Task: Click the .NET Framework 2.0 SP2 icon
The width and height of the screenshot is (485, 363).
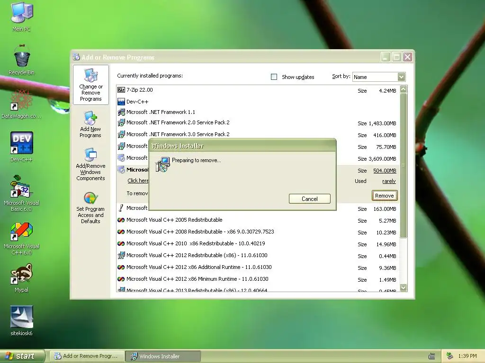Action: coord(121,122)
